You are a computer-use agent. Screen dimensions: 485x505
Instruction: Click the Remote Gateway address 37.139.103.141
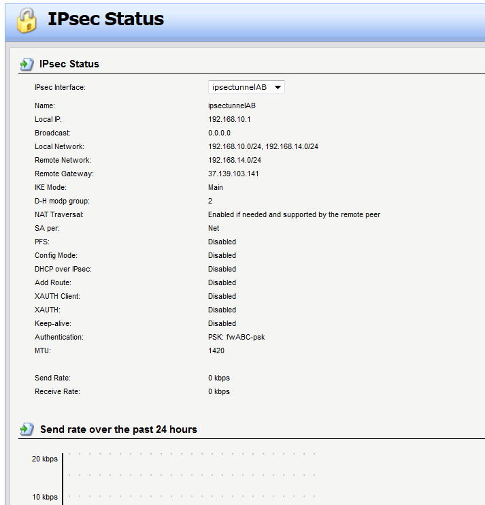[x=233, y=174]
